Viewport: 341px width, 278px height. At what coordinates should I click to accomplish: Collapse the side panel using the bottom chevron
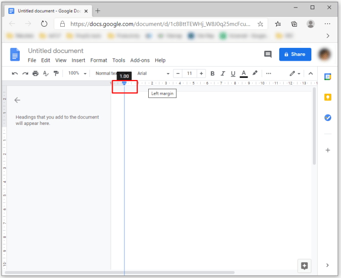point(328,265)
